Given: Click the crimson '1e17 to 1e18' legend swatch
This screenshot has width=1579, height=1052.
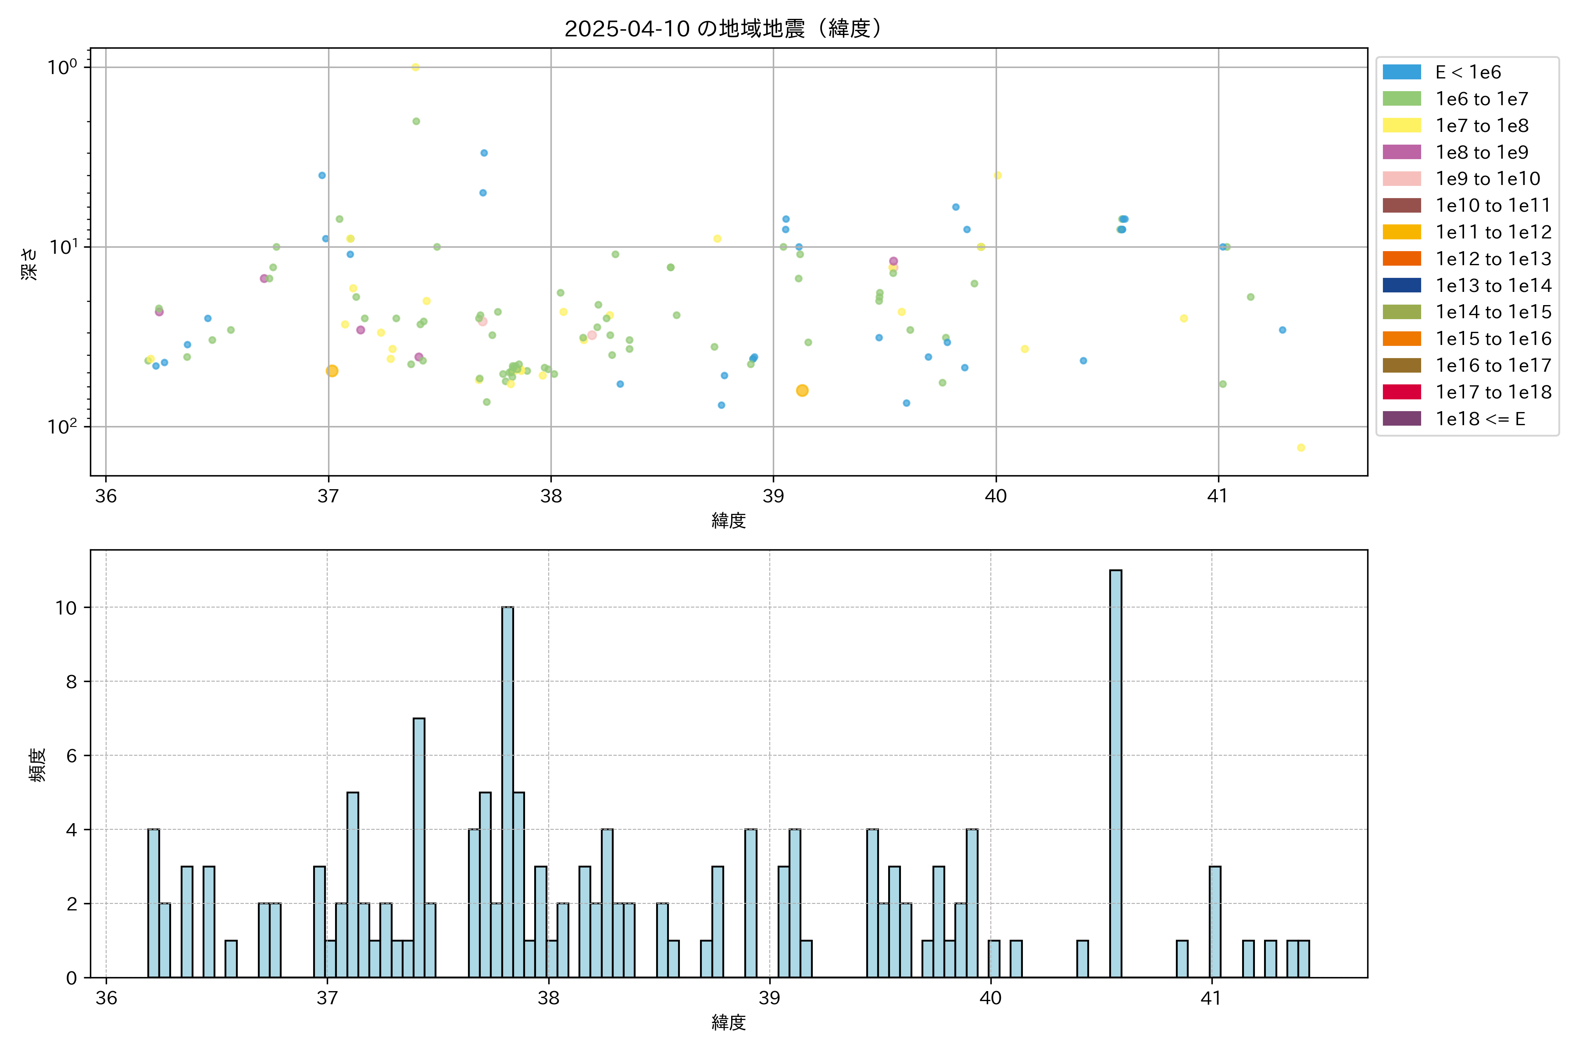Looking at the screenshot, I should coord(1401,392).
